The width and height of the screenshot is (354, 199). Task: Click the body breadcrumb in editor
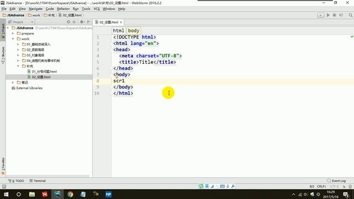click(x=133, y=30)
